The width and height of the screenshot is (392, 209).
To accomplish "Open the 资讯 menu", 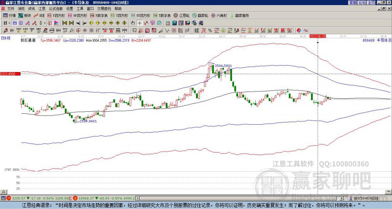I will point(31,9).
